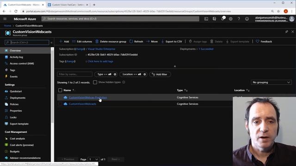Image resolution: width=296 pixels, height=166 pixels.
Task: Add a new resource to group
Action: click(x=64, y=41)
